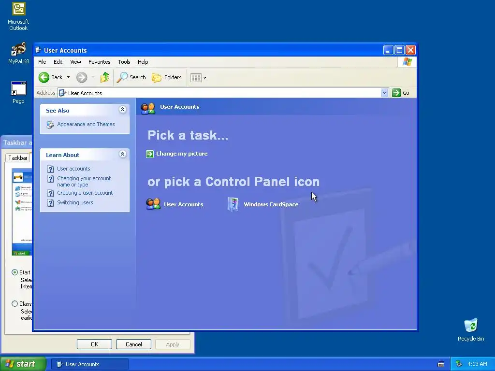This screenshot has width=495, height=371.
Task: Open Windows CardSpace icon
Action: [x=233, y=204]
